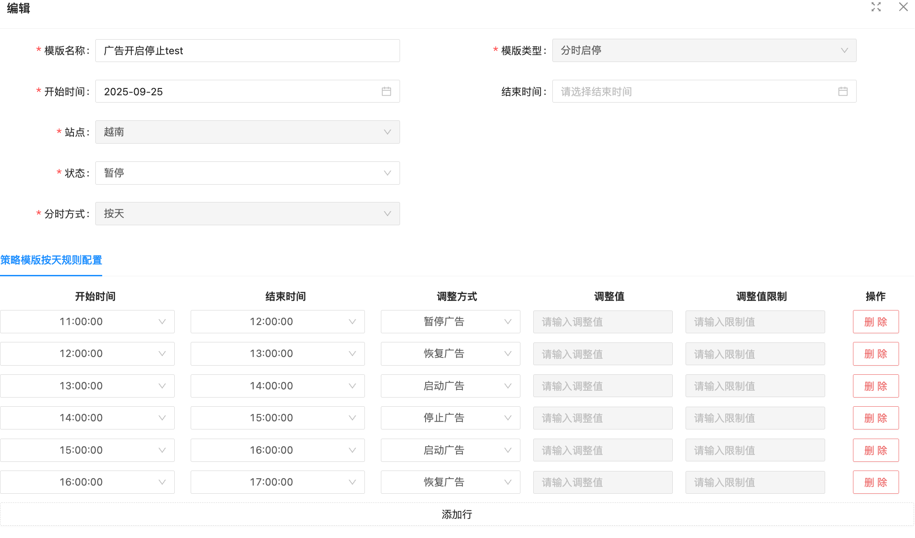Open the 状态 dropdown showing 暂停
This screenshot has width=915, height=538.
(x=247, y=173)
